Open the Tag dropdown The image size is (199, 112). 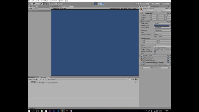(x=150, y=11)
